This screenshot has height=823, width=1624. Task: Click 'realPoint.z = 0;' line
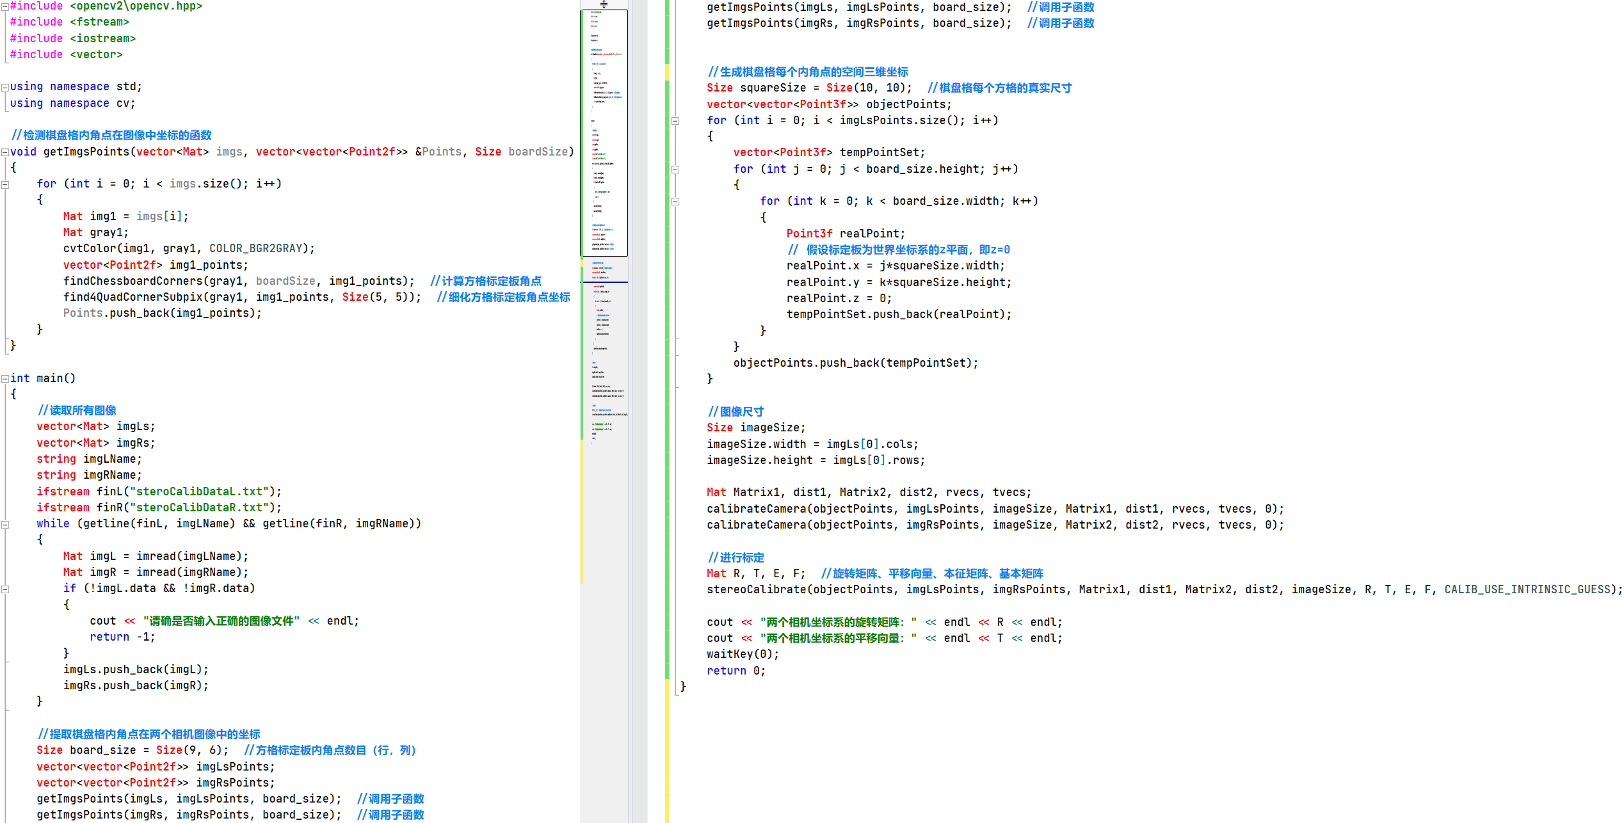tap(839, 298)
